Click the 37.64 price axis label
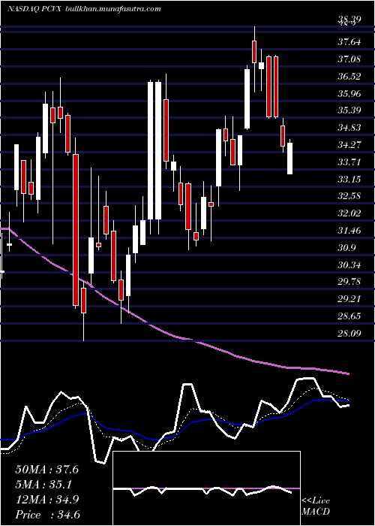This screenshot has width=375, height=526. click(349, 42)
